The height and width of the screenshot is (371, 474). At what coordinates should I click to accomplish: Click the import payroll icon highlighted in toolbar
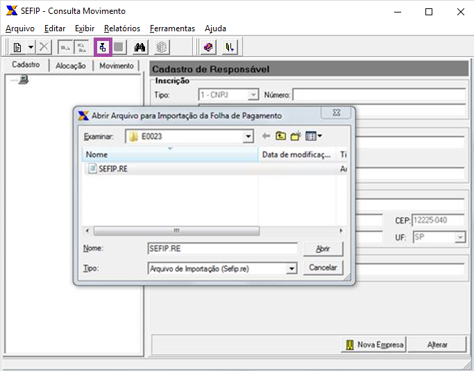point(103,47)
